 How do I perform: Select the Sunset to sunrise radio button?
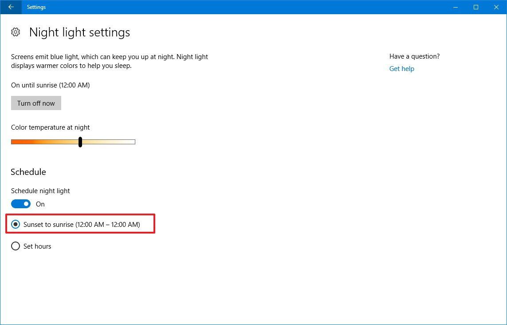pyautogui.click(x=16, y=224)
